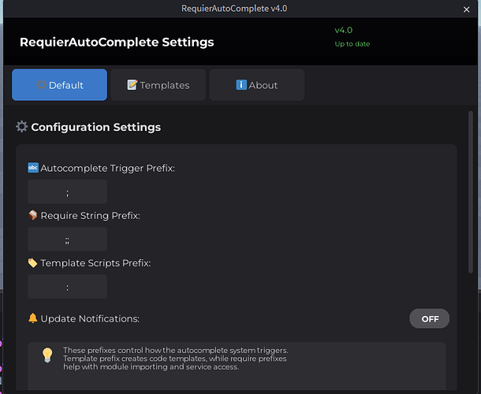Click the Template Scripts Prefix input field

(x=67, y=287)
